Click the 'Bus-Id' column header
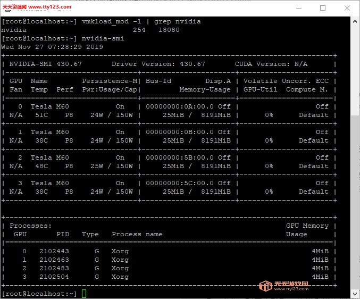Image resolution: width=360 pixels, height=299 pixels. click(158, 81)
